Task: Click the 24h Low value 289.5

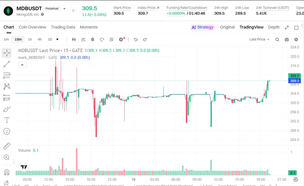Action: click(240, 13)
